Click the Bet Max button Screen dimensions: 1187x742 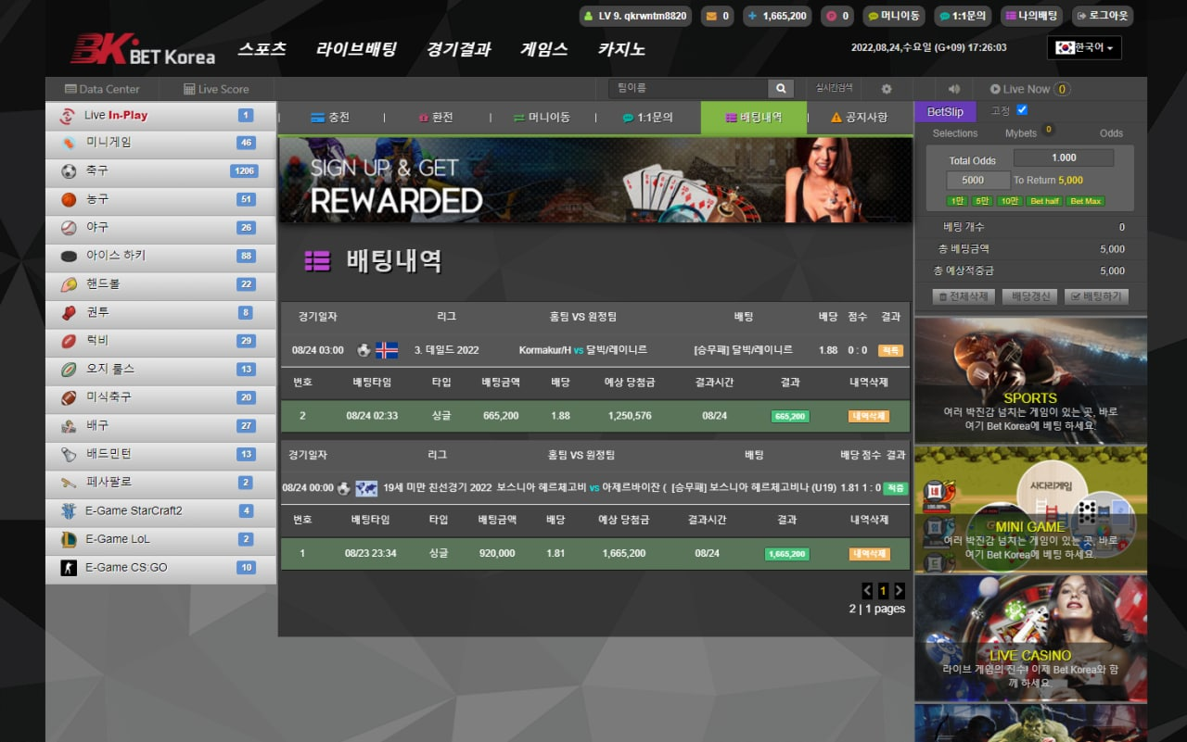(x=1085, y=201)
